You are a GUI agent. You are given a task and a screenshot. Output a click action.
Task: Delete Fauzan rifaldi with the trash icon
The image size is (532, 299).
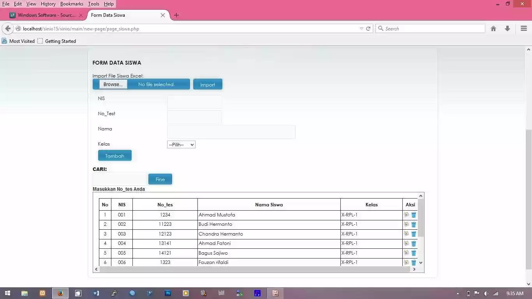click(414, 262)
